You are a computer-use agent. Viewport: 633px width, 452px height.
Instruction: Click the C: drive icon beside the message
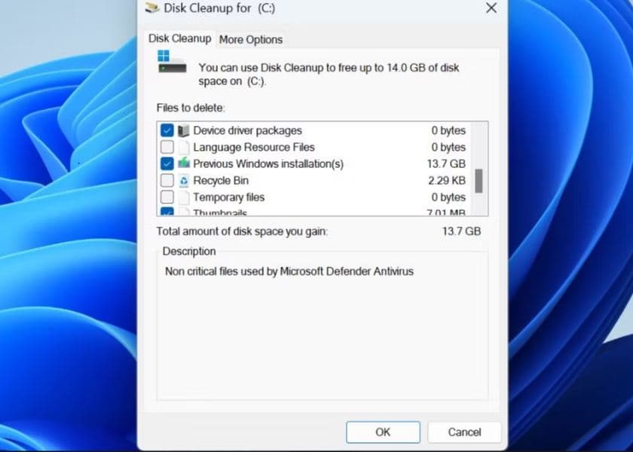(170, 62)
